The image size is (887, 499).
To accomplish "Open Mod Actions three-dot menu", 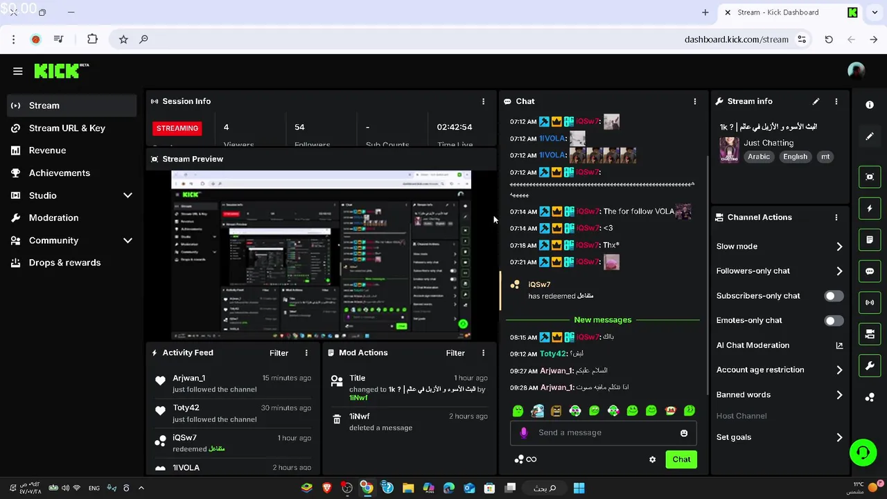I will point(484,353).
